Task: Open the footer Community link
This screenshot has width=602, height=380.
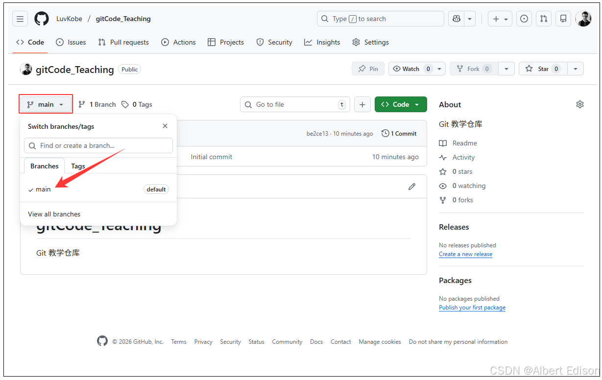Action: click(x=287, y=342)
